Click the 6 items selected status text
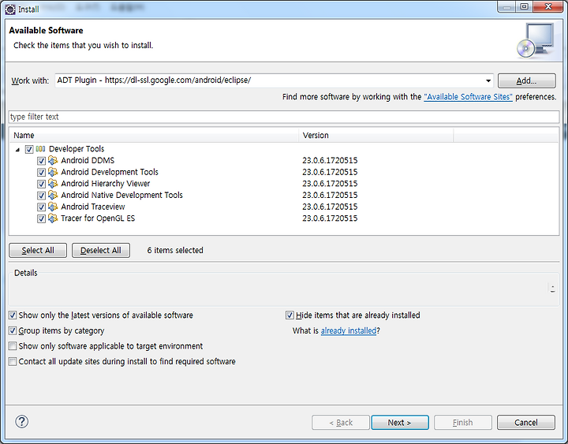Screen dimensions: 568x444 pos(175,250)
